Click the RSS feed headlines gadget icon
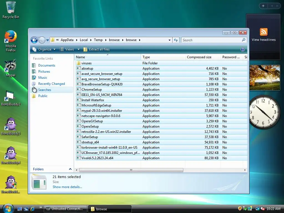Screen dimensions: 284x213 click(x=263, y=32)
